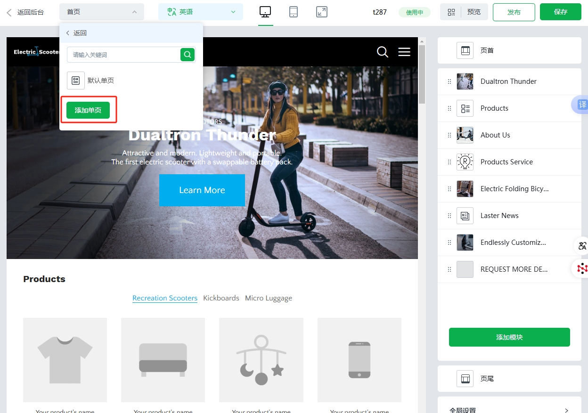Click the drag handle for About Us

point(449,135)
